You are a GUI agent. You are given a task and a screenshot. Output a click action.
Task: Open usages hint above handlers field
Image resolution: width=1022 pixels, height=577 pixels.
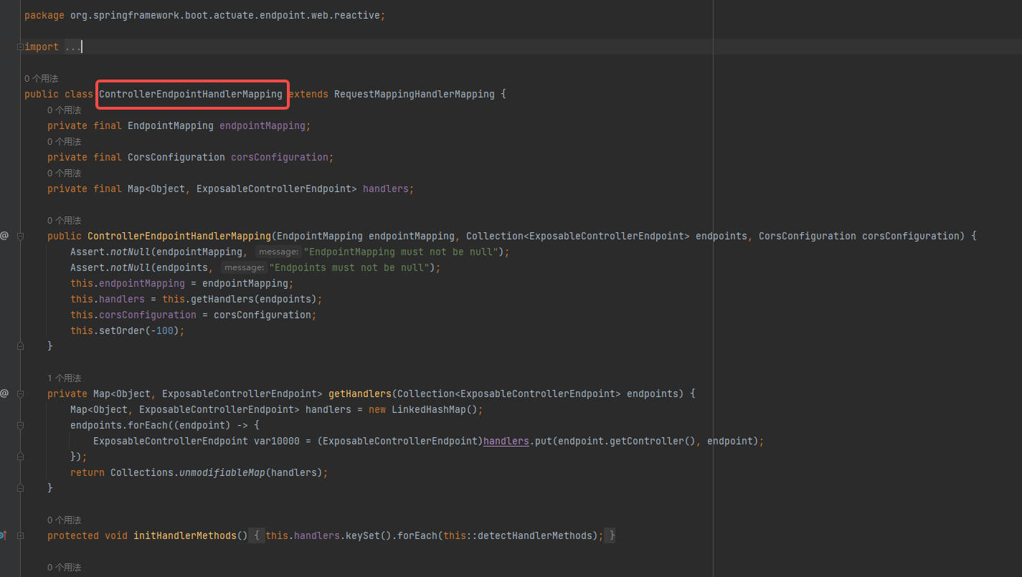[x=64, y=173]
